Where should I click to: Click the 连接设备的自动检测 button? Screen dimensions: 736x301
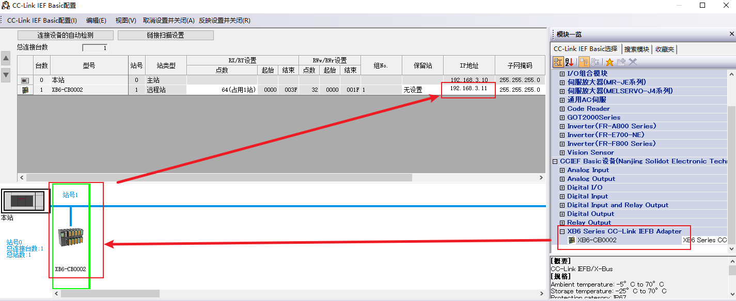tap(65, 35)
